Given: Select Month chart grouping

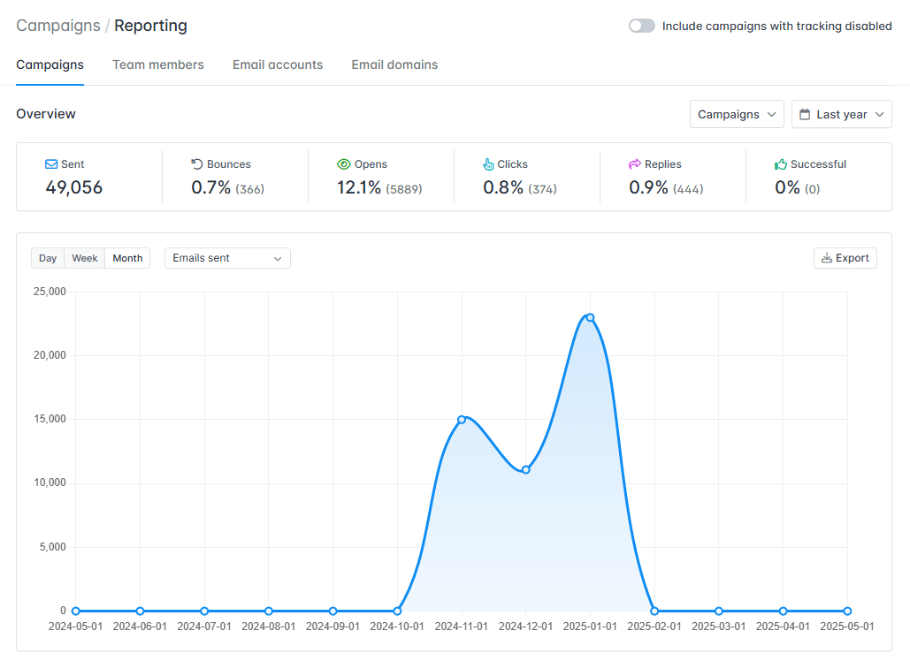Looking at the screenshot, I should click(127, 258).
